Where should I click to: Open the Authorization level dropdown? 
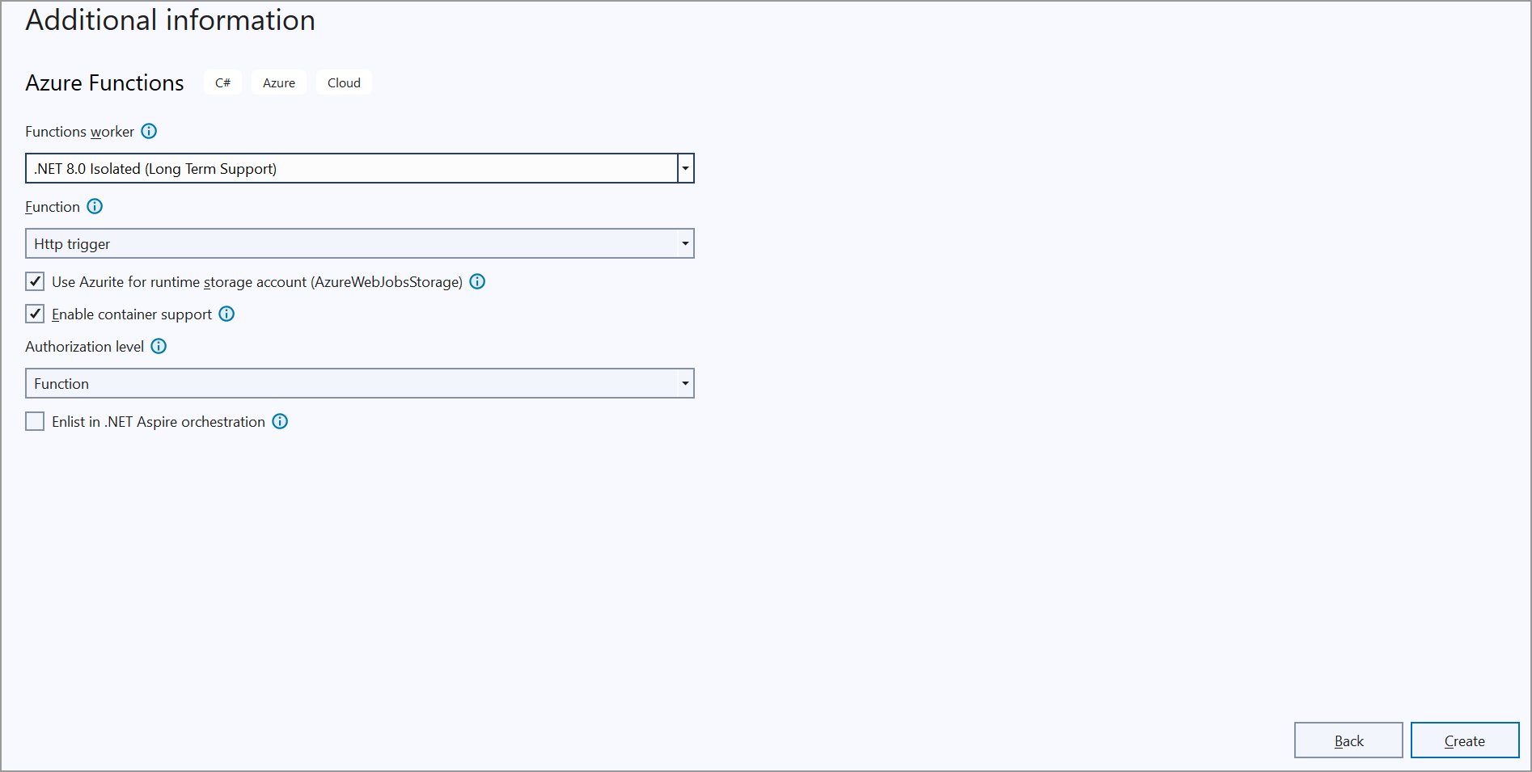pos(685,383)
